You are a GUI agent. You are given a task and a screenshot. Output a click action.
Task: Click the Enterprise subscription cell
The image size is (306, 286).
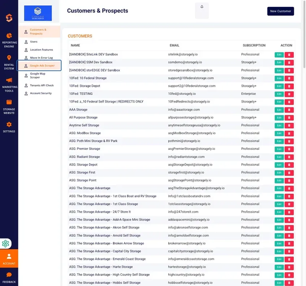point(248,94)
